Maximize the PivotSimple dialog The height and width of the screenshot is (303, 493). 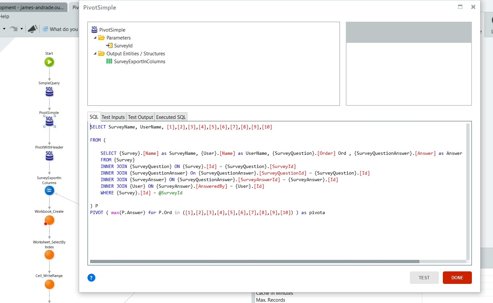click(460, 7)
